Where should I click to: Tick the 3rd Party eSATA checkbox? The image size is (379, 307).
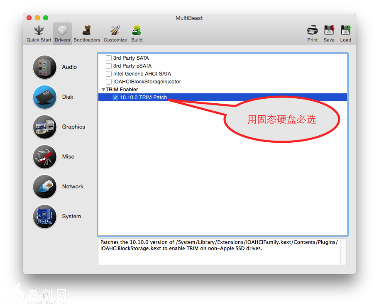coord(109,66)
